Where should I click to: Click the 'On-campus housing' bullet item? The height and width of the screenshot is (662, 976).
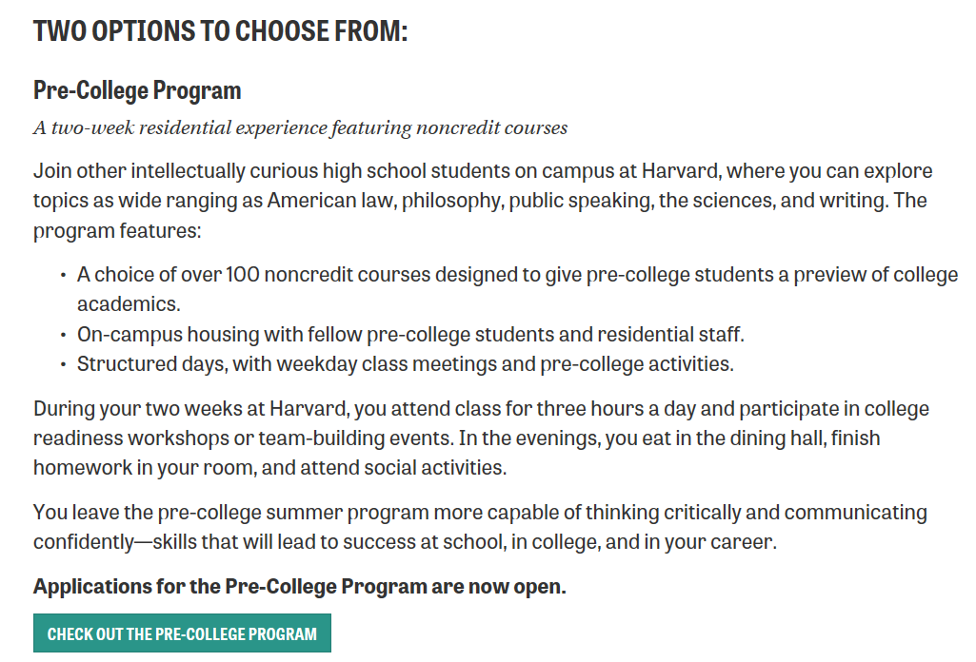coord(410,335)
